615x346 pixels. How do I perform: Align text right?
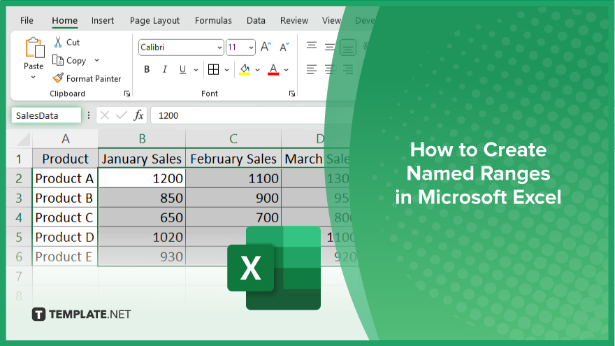pos(348,69)
